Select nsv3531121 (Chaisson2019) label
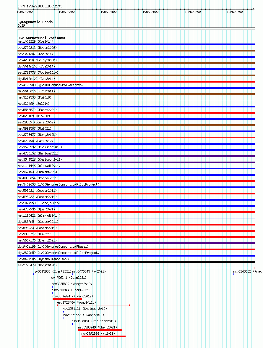The image size is (263, 348). pyautogui.click(x=85, y=309)
